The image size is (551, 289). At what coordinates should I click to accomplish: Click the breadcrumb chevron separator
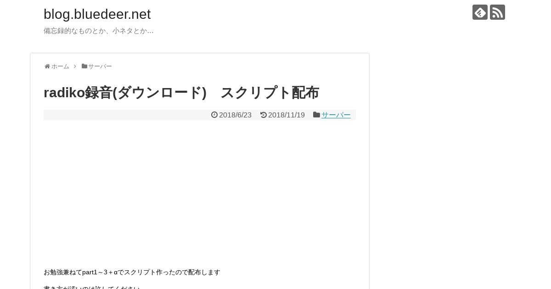75,67
